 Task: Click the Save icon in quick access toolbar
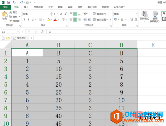pos(9,2)
